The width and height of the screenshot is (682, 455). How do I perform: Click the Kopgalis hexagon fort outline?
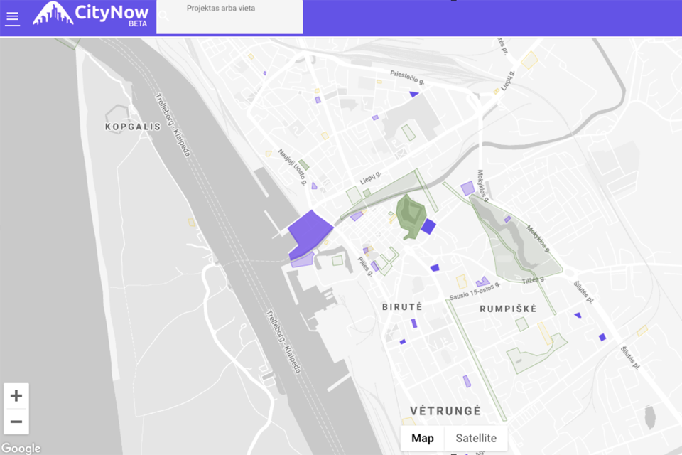tap(117, 113)
